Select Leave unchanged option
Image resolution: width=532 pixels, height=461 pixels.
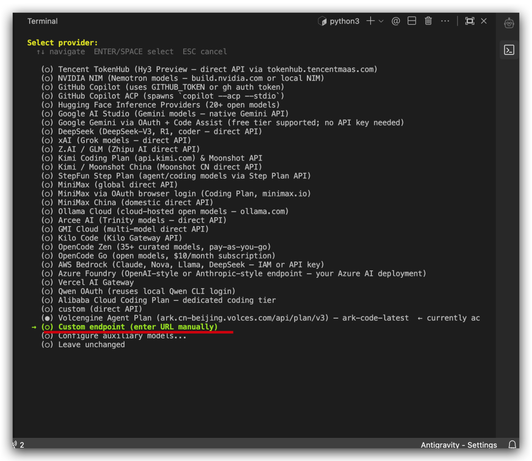pyautogui.click(x=83, y=344)
